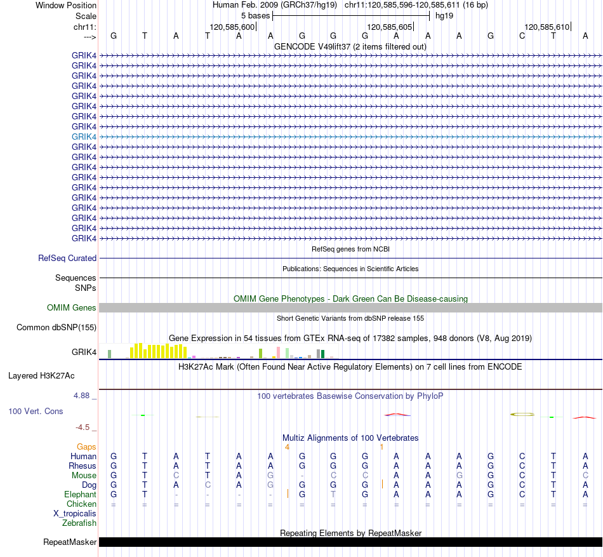Click the orange Gaps label
603x557 pixels.
[x=86, y=446]
